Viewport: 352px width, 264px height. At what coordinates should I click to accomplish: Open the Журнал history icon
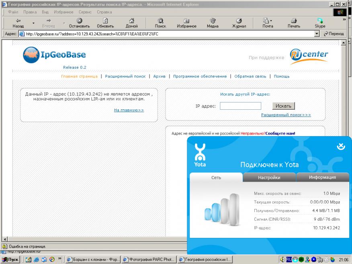(x=239, y=20)
